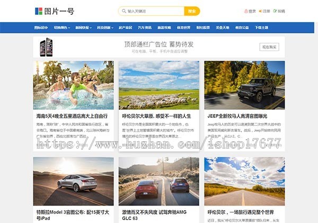Open the 汽车资讯 menu item
The height and width of the screenshot is (223, 318).
click(x=145, y=28)
